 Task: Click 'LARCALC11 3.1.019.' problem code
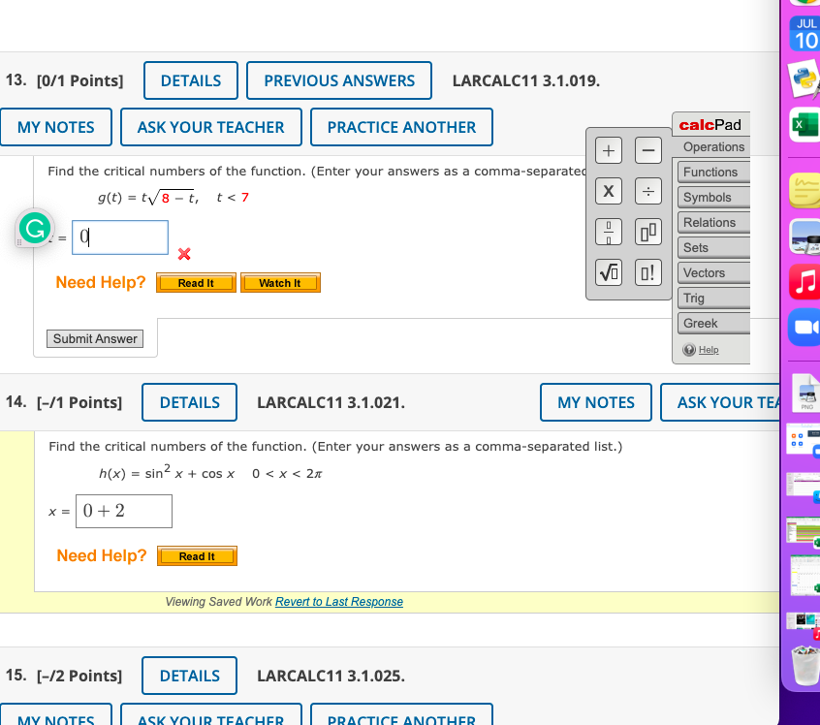pos(526,81)
